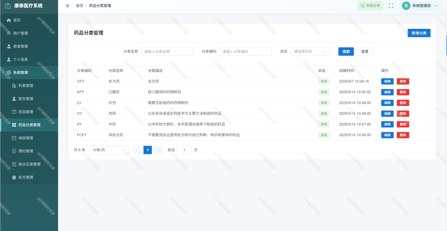Toggle fullscreen mode icon
447x231 pixels.
391,6
